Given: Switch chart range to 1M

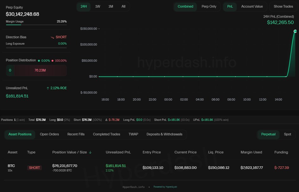Looking at the screenshot, I should point(111,6).
